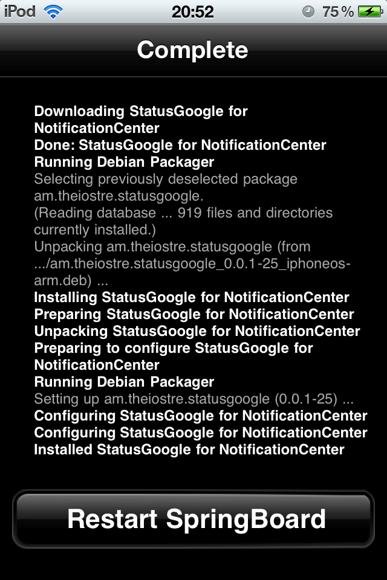Image resolution: width=387 pixels, height=580 pixels.
Task: Tap the 20:52 status bar clock
Action: [192, 12]
